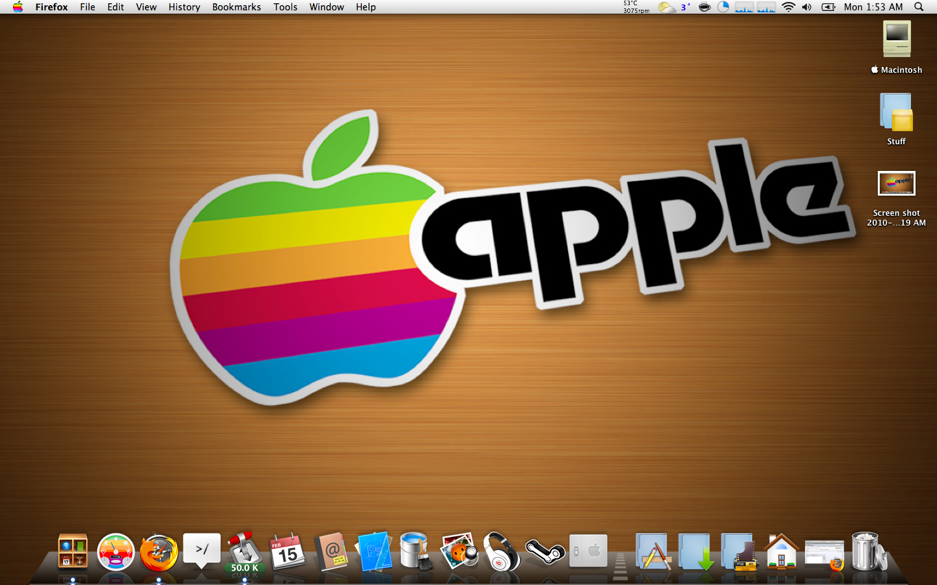Open iCal calendar showing Feb 15

[x=288, y=551]
